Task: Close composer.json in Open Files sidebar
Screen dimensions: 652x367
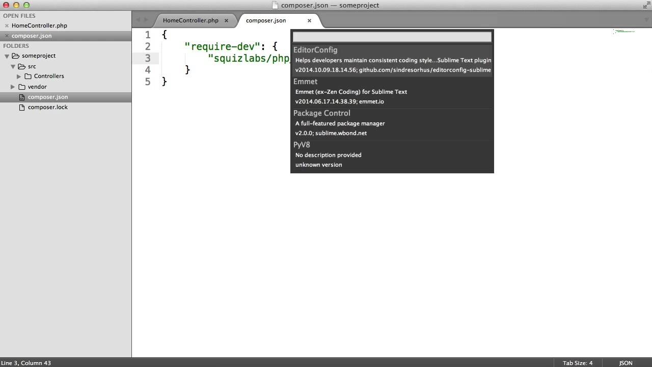Action: 7,36
